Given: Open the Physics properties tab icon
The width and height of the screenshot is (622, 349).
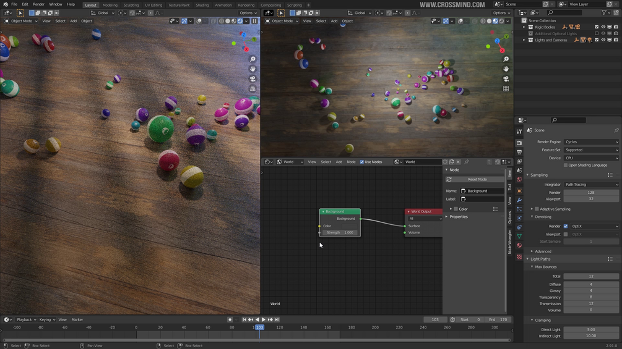Looking at the screenshot, I should (x=519, y=218).
